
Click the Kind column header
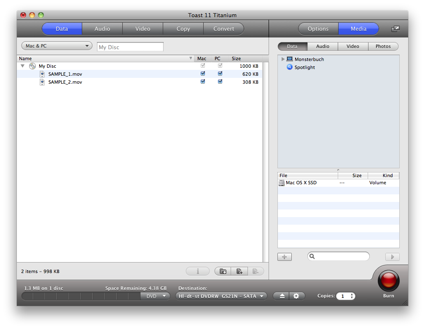[x=384, y=175]
